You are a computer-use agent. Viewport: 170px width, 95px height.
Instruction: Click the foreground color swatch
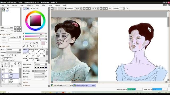[43, 43]
